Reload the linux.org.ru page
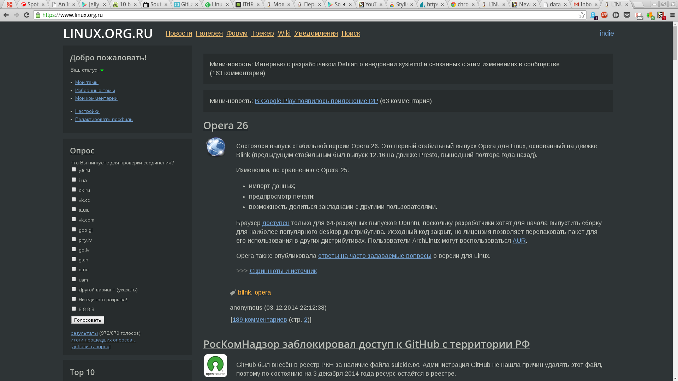Image resolution: width=678 pixels, height=381 pixels. [x=26, y=15]
